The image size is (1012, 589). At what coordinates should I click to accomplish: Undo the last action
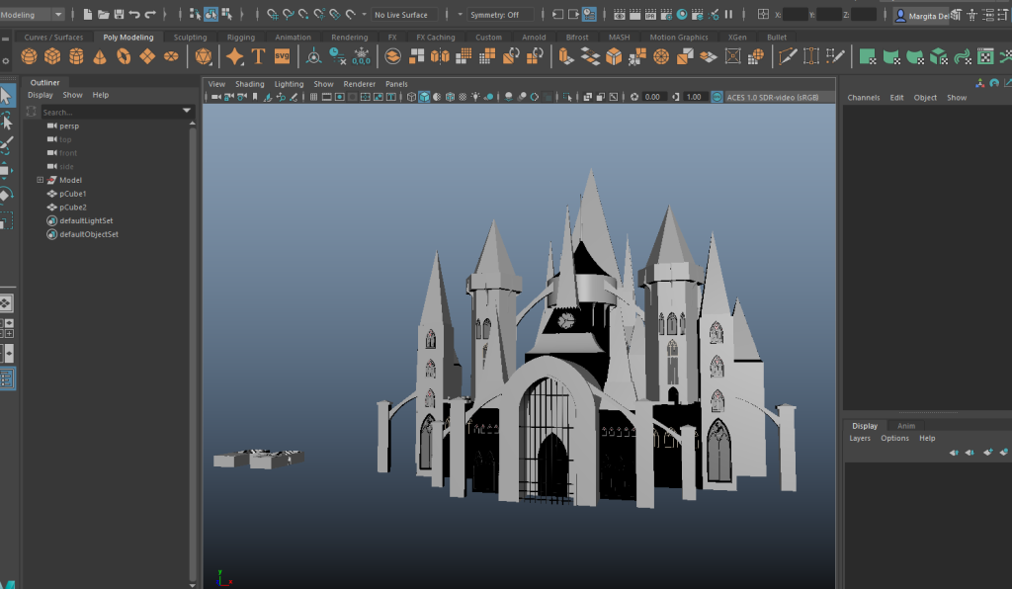click(x=134, y=14)
